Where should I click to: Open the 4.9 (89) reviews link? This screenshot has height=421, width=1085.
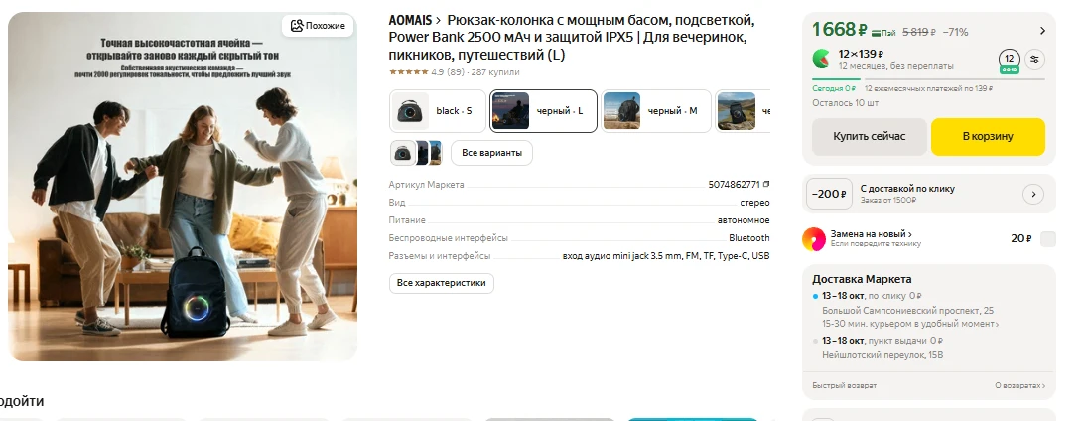[x=448, y=72]
